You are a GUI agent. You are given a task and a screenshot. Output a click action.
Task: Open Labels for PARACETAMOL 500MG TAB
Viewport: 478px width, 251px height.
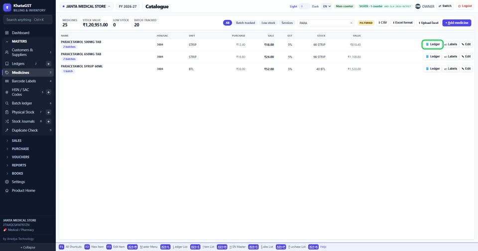click(x=451, y=44)
